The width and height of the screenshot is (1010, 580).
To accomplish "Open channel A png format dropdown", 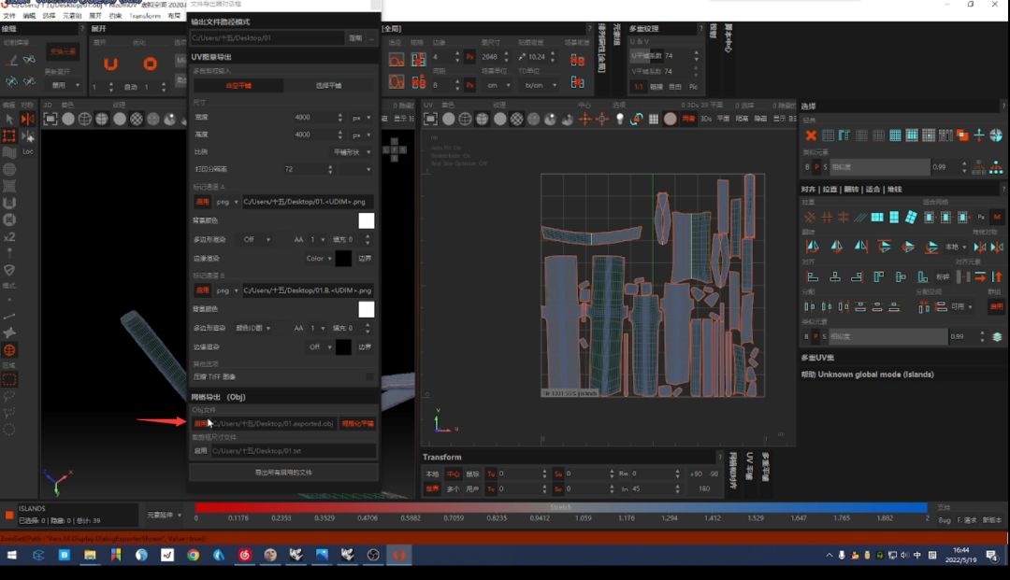I will 226,202.
